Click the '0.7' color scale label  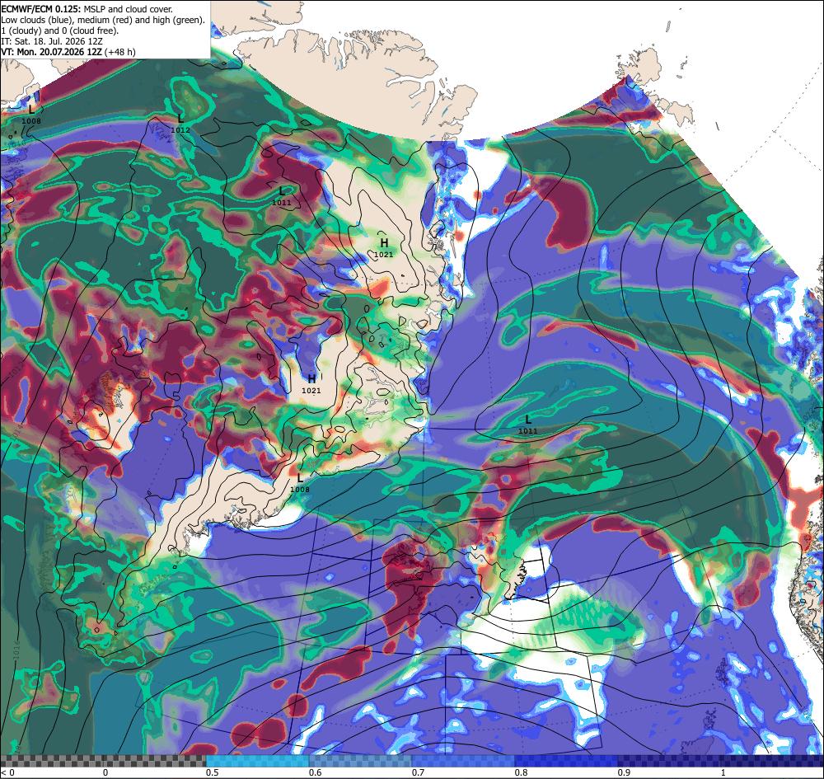tap(418, 772)
